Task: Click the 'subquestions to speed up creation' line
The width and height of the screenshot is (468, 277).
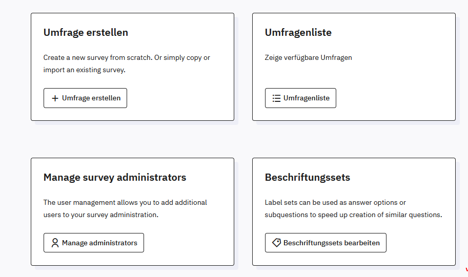Action: (x=353, y=215)
